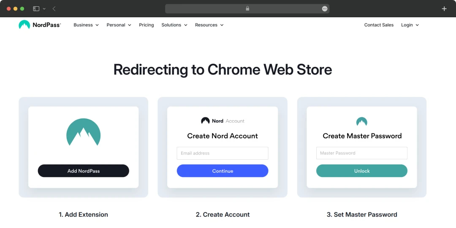The width and height of the screenshot is (456, 228).
Task: Expand the Solutions menu
Action: point(174,25)
